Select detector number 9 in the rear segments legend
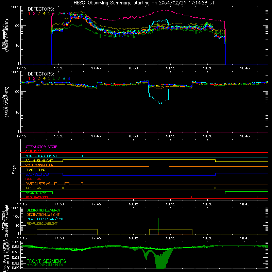This screenshot has width=272, height=272. (69, 79)
